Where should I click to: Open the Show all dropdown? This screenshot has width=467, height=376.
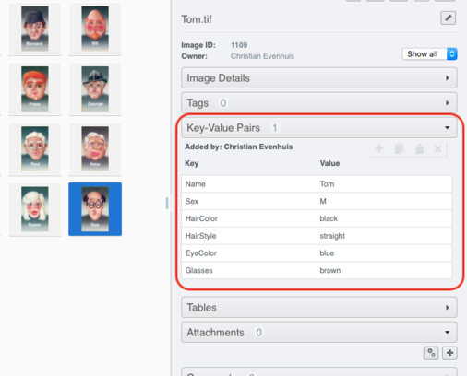[x=429, y=54]
